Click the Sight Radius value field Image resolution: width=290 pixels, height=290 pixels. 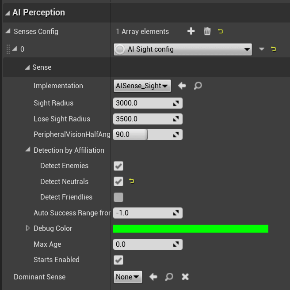pos(148,103)
